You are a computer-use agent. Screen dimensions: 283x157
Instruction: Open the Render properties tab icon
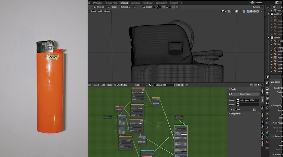click(267, 89)
